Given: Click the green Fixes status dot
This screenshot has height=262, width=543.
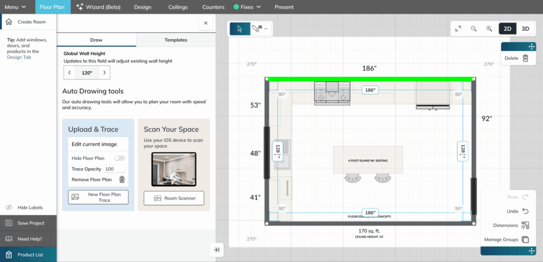Looking at the screenshot, I should click(x=237, y=7).
